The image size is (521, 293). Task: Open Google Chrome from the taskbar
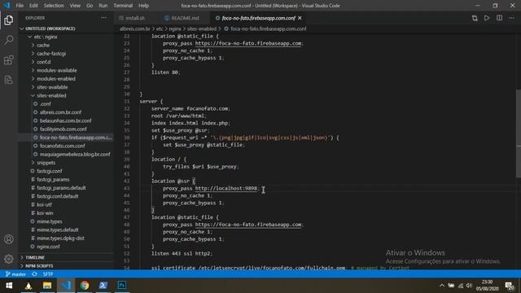[85, 286]
